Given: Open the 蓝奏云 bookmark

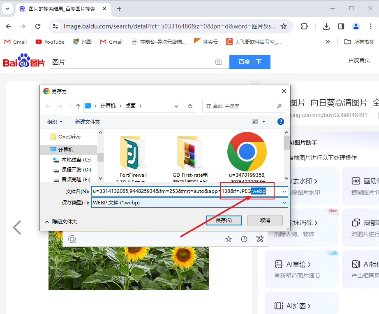Looking at the screenshot, I should [x=206, y=42].
